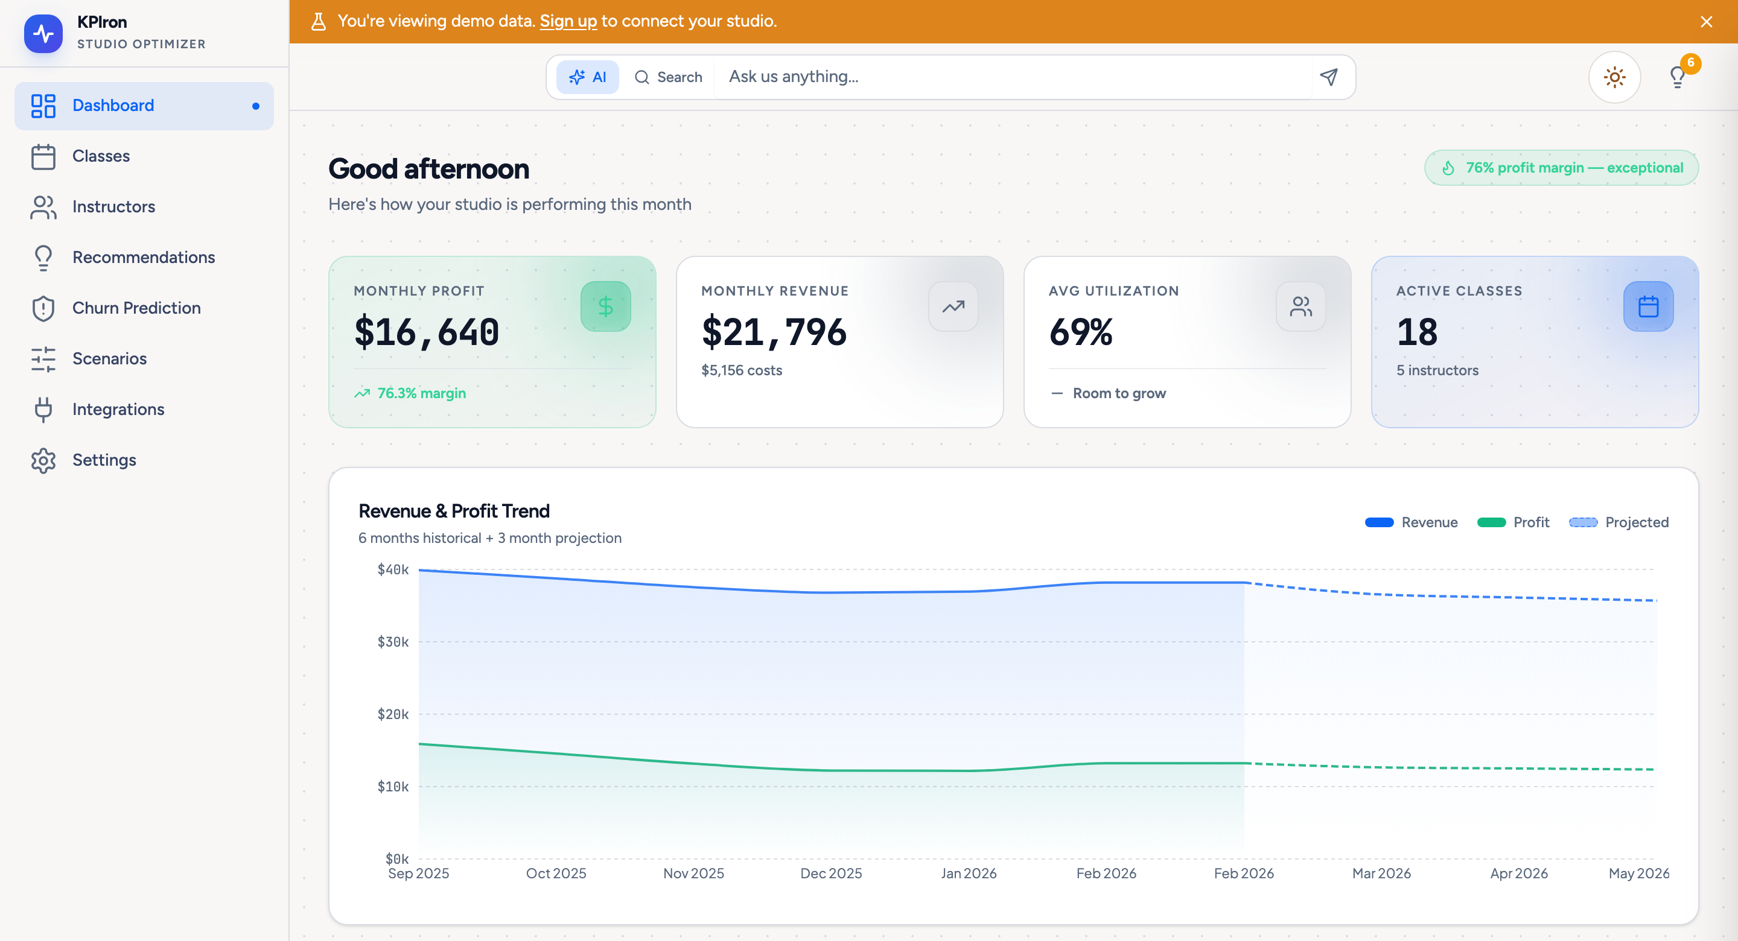Toggle the Revenue legend swatch in chart
The height and width of the screenshot is (941, 1738).
click(1379, 523)
